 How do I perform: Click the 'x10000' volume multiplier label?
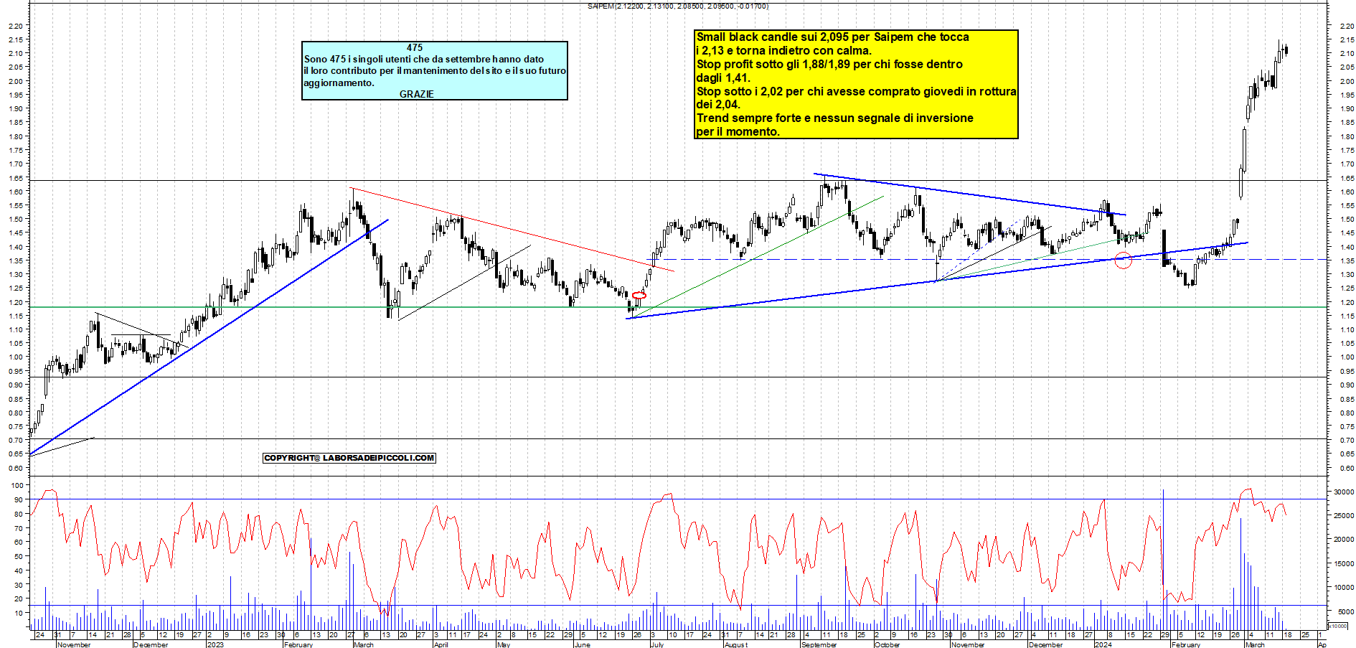coord(1338,626)
